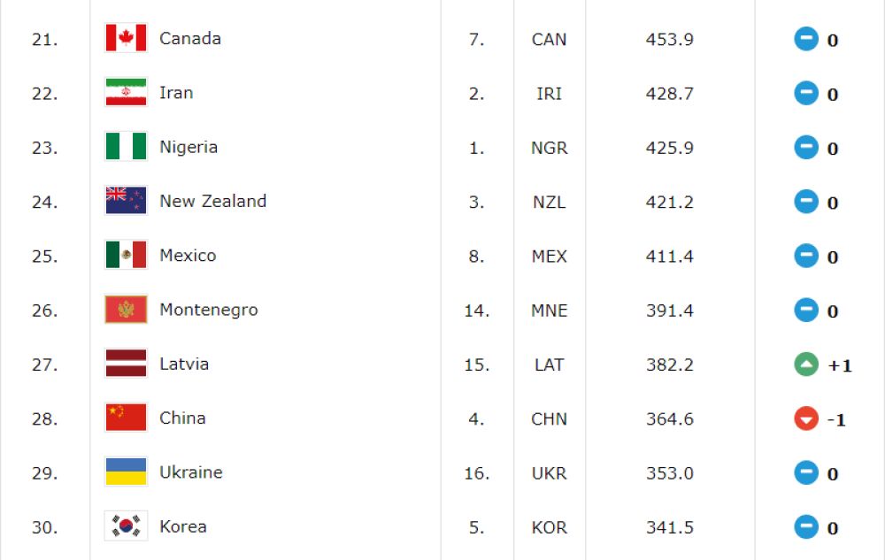Viewport: 885px width, 560px height.
Task: Click the Montenegro flag icon
Action: click(126, 309)
